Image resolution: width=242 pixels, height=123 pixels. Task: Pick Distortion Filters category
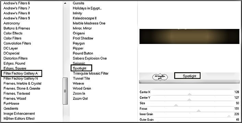[15, 58]
